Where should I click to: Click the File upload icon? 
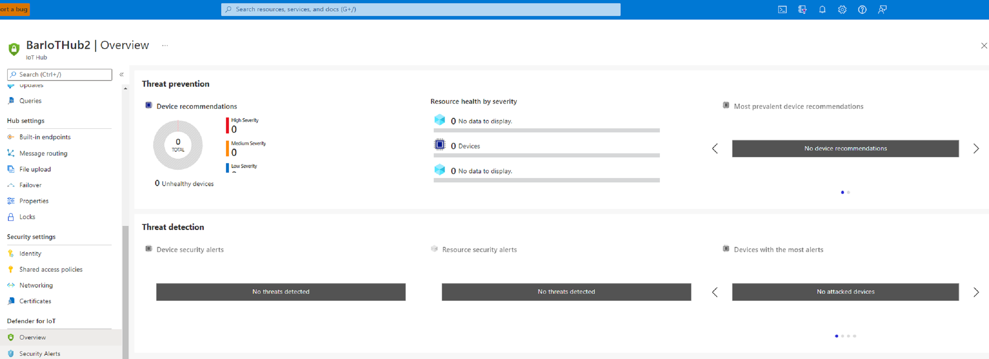(11, 169)
